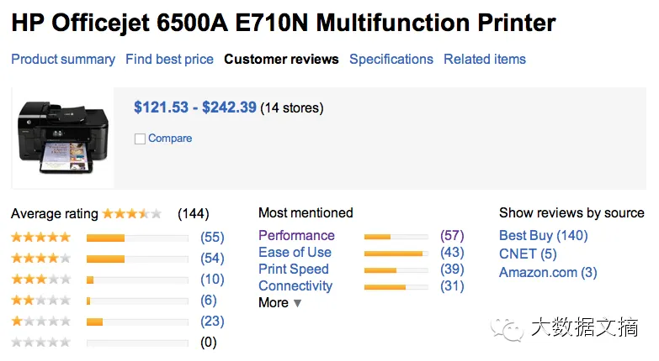Go to Find best price tab

tap(169, 60)
